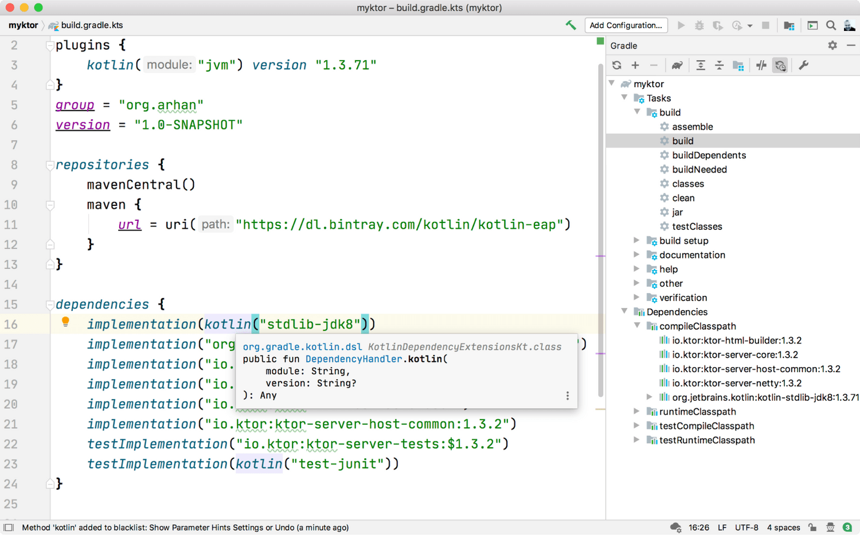
Task: Toggle the auto-reload icon in the Gradle toolbar
Action: tap(780, 65)
